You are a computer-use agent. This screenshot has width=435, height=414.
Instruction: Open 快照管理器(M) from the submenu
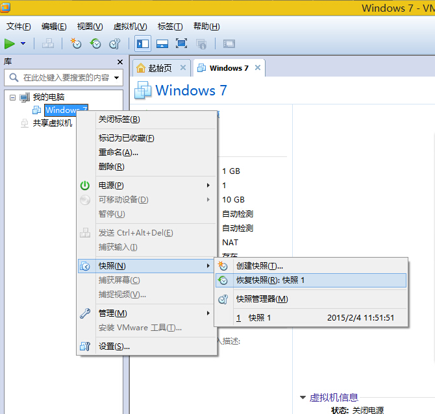[x=311, y=299]
